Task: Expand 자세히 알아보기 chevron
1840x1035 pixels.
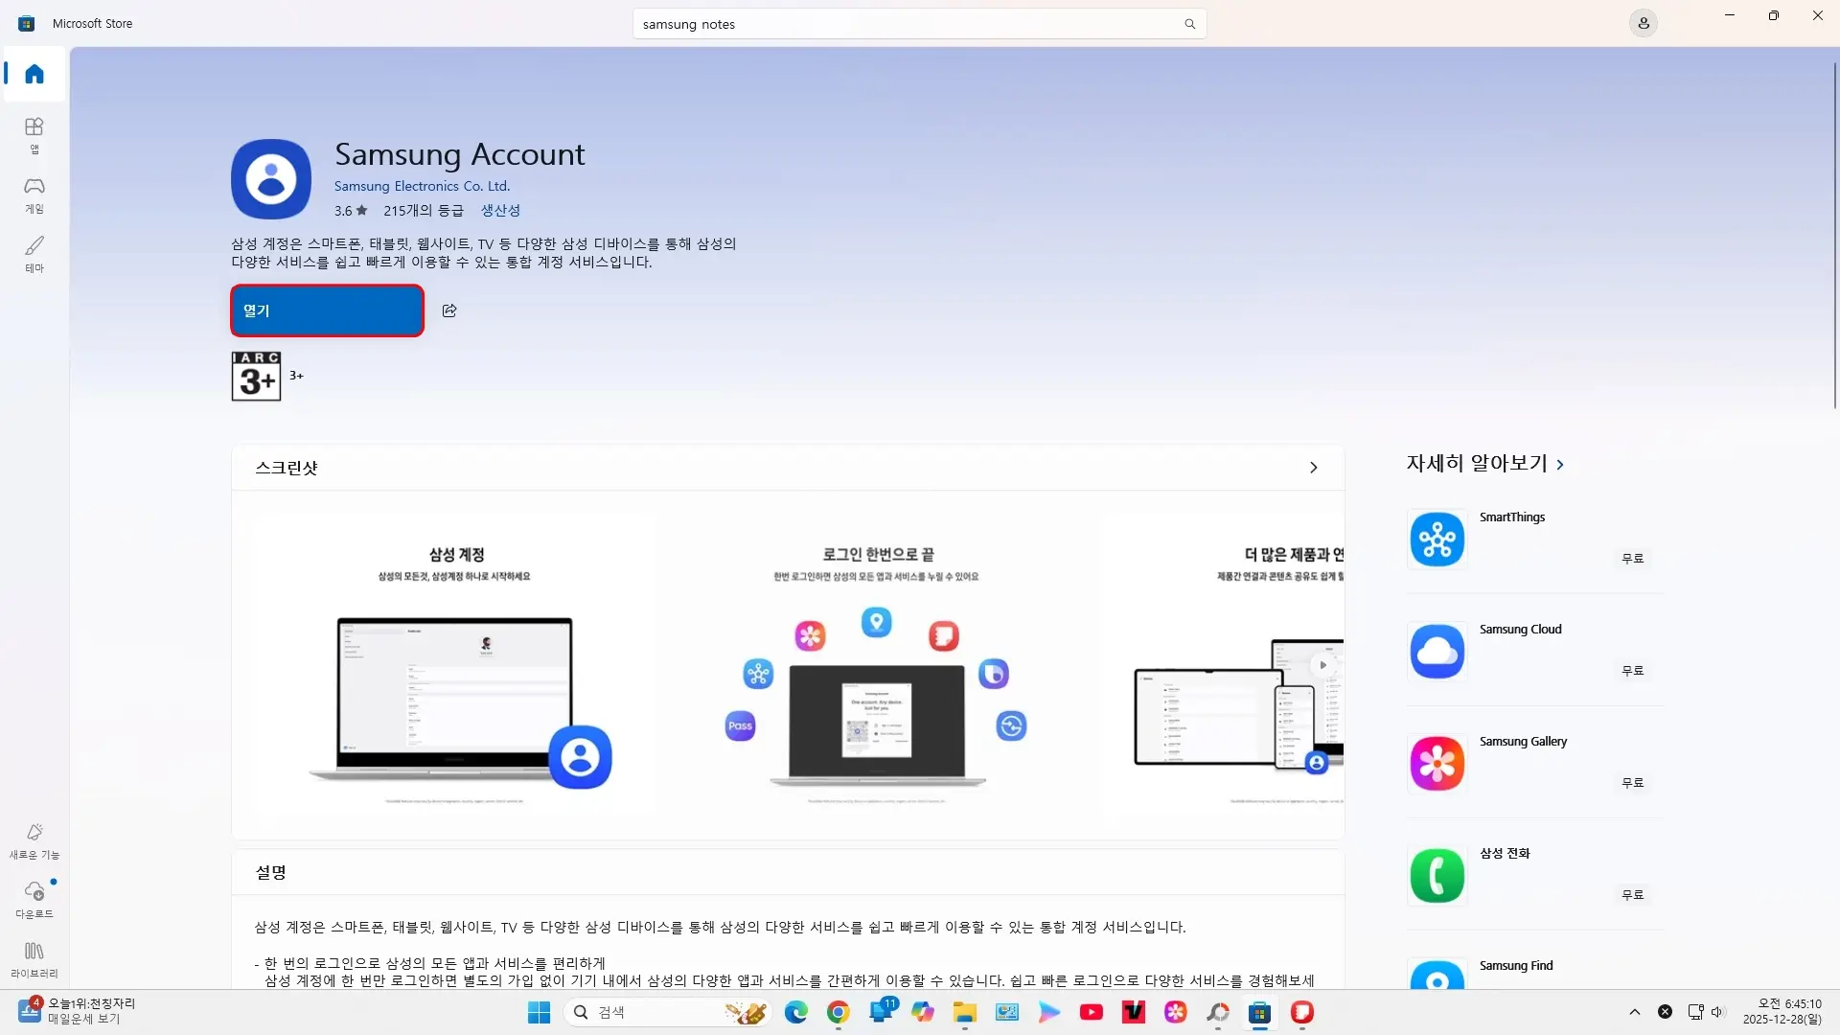Action: click(x=1560, y=465)
